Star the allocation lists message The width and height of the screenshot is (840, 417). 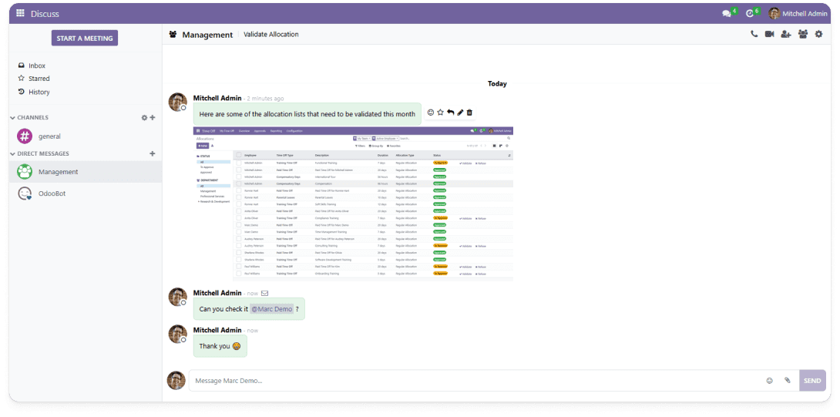(440, 113)
